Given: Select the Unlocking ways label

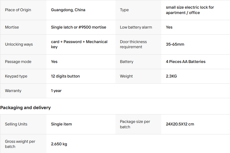Looking at the screenshot, I should 19,44.
